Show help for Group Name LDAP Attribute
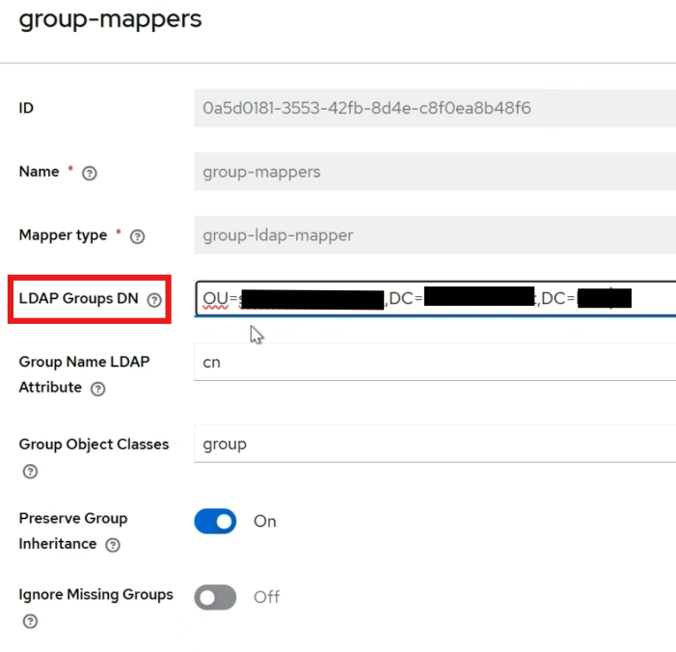 click(x=97, y=390)
